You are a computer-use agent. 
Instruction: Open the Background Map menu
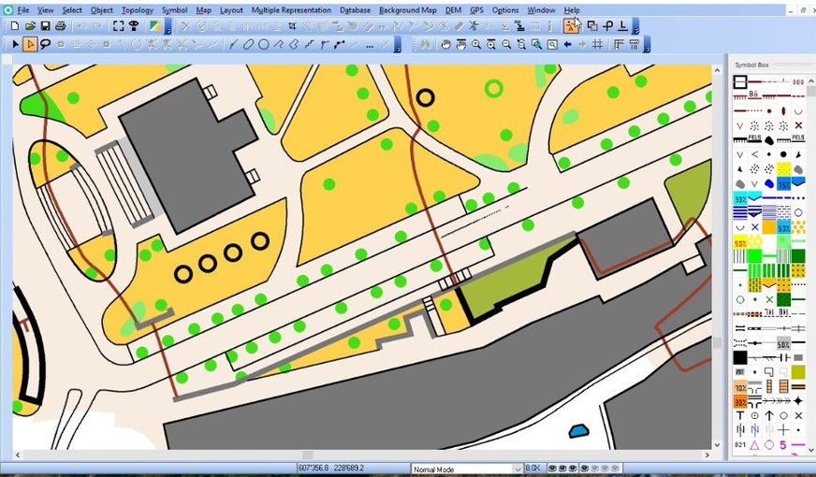click(x=407, y=10)
